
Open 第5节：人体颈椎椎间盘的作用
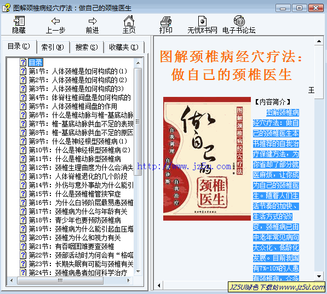click(73, 106)
